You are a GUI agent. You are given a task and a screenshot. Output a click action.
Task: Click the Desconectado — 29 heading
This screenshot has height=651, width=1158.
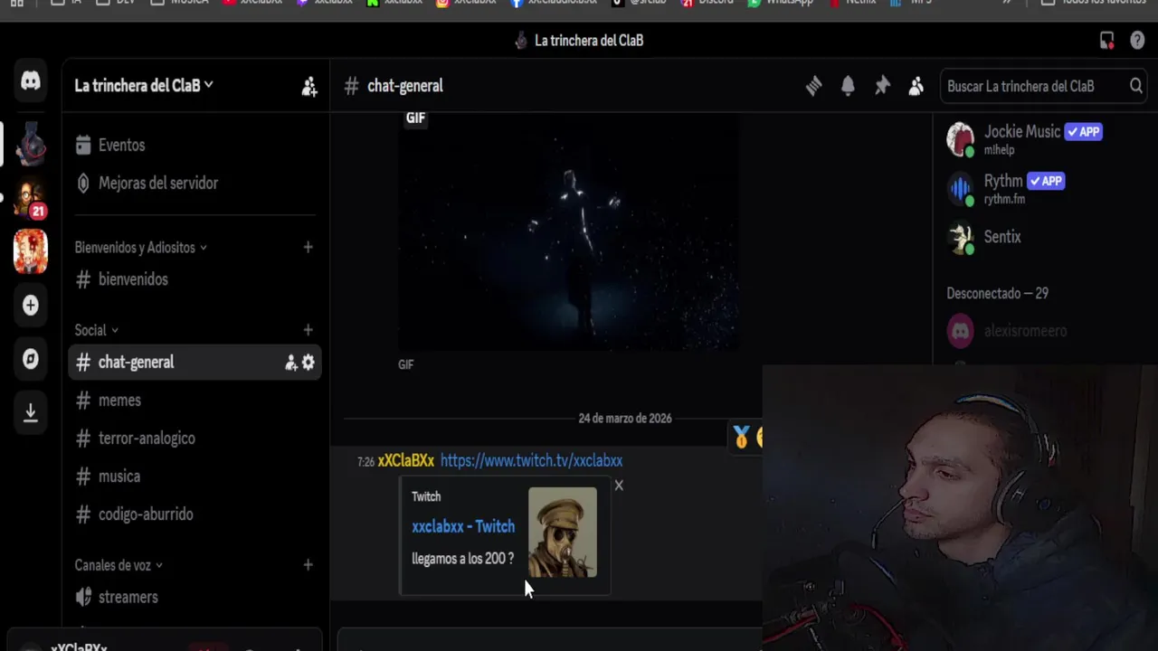(997, 294)
